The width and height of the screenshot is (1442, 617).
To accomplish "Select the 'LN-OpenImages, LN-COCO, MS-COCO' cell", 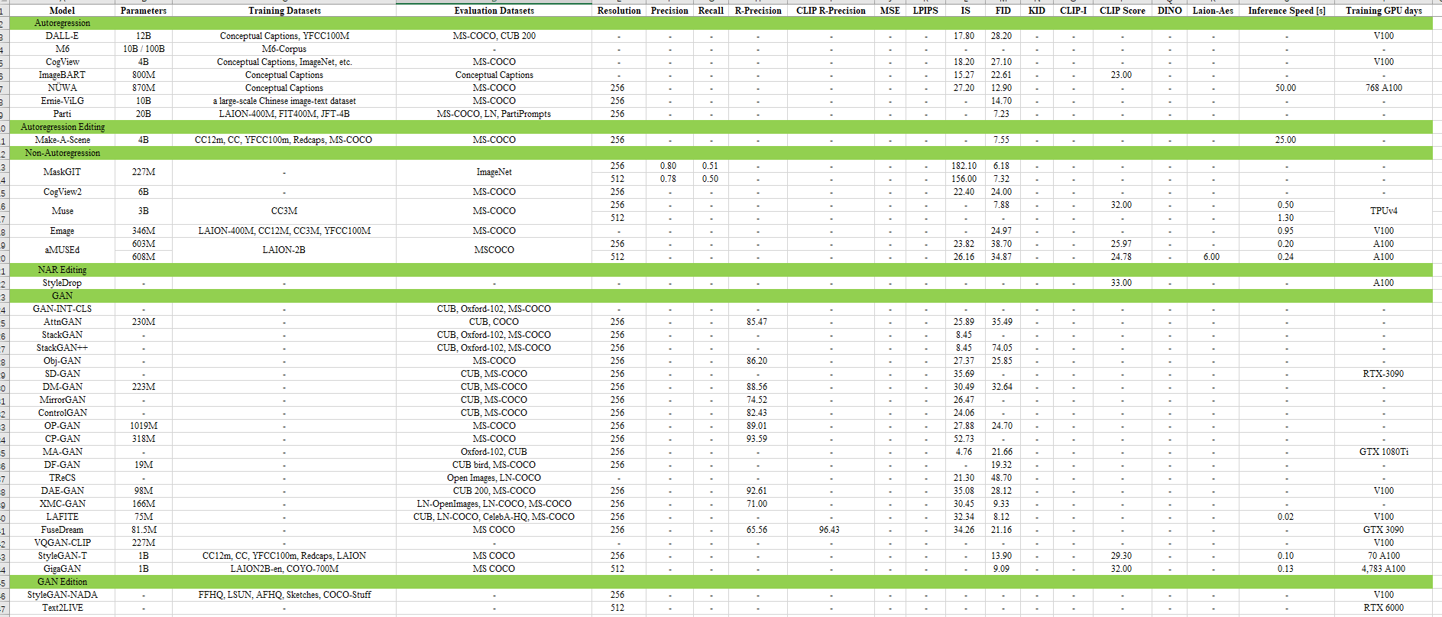I will [494, 504].
